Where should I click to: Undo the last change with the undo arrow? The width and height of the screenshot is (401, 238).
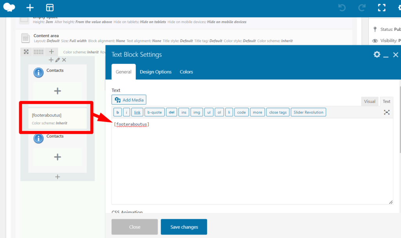click(341, 7)
